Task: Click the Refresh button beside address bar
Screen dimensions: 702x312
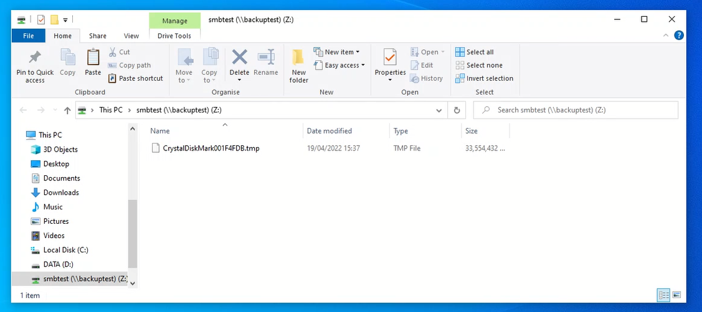Action: tap(457, 110)
